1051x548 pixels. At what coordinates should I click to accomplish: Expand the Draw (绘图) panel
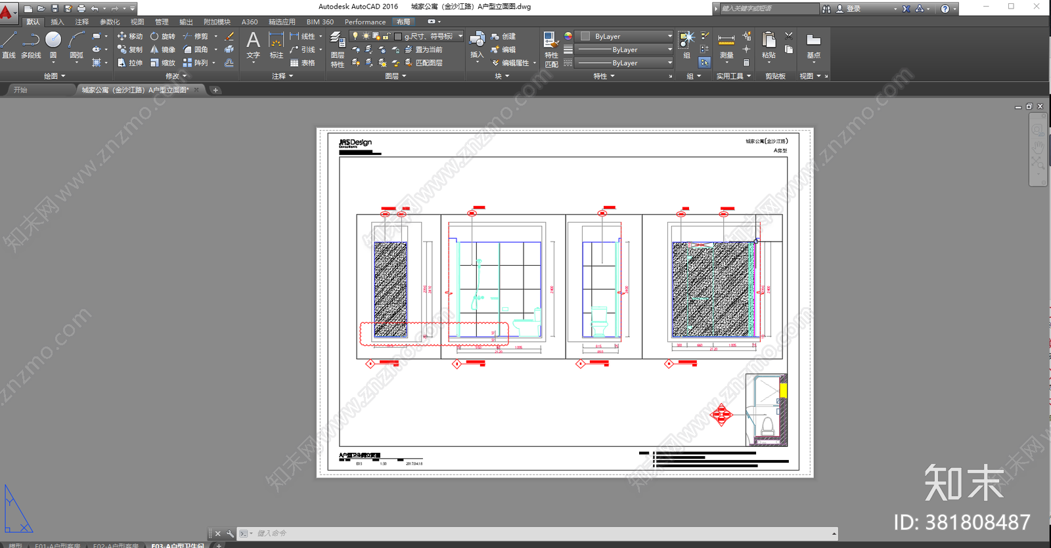[55, 76]
